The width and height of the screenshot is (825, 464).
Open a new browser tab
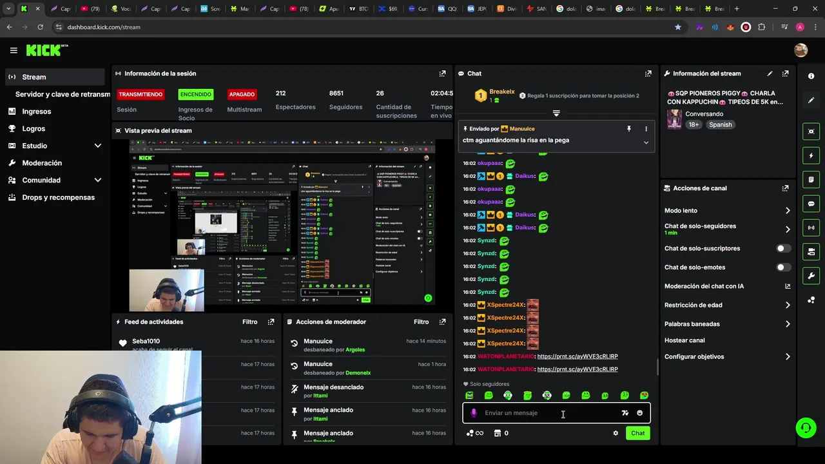coord(737,9)
